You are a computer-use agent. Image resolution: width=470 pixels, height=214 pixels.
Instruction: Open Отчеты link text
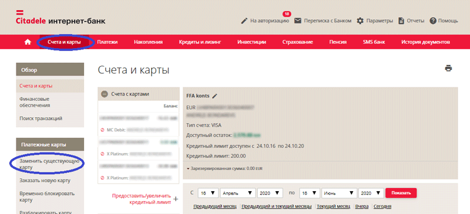click(x=415, y=21)
